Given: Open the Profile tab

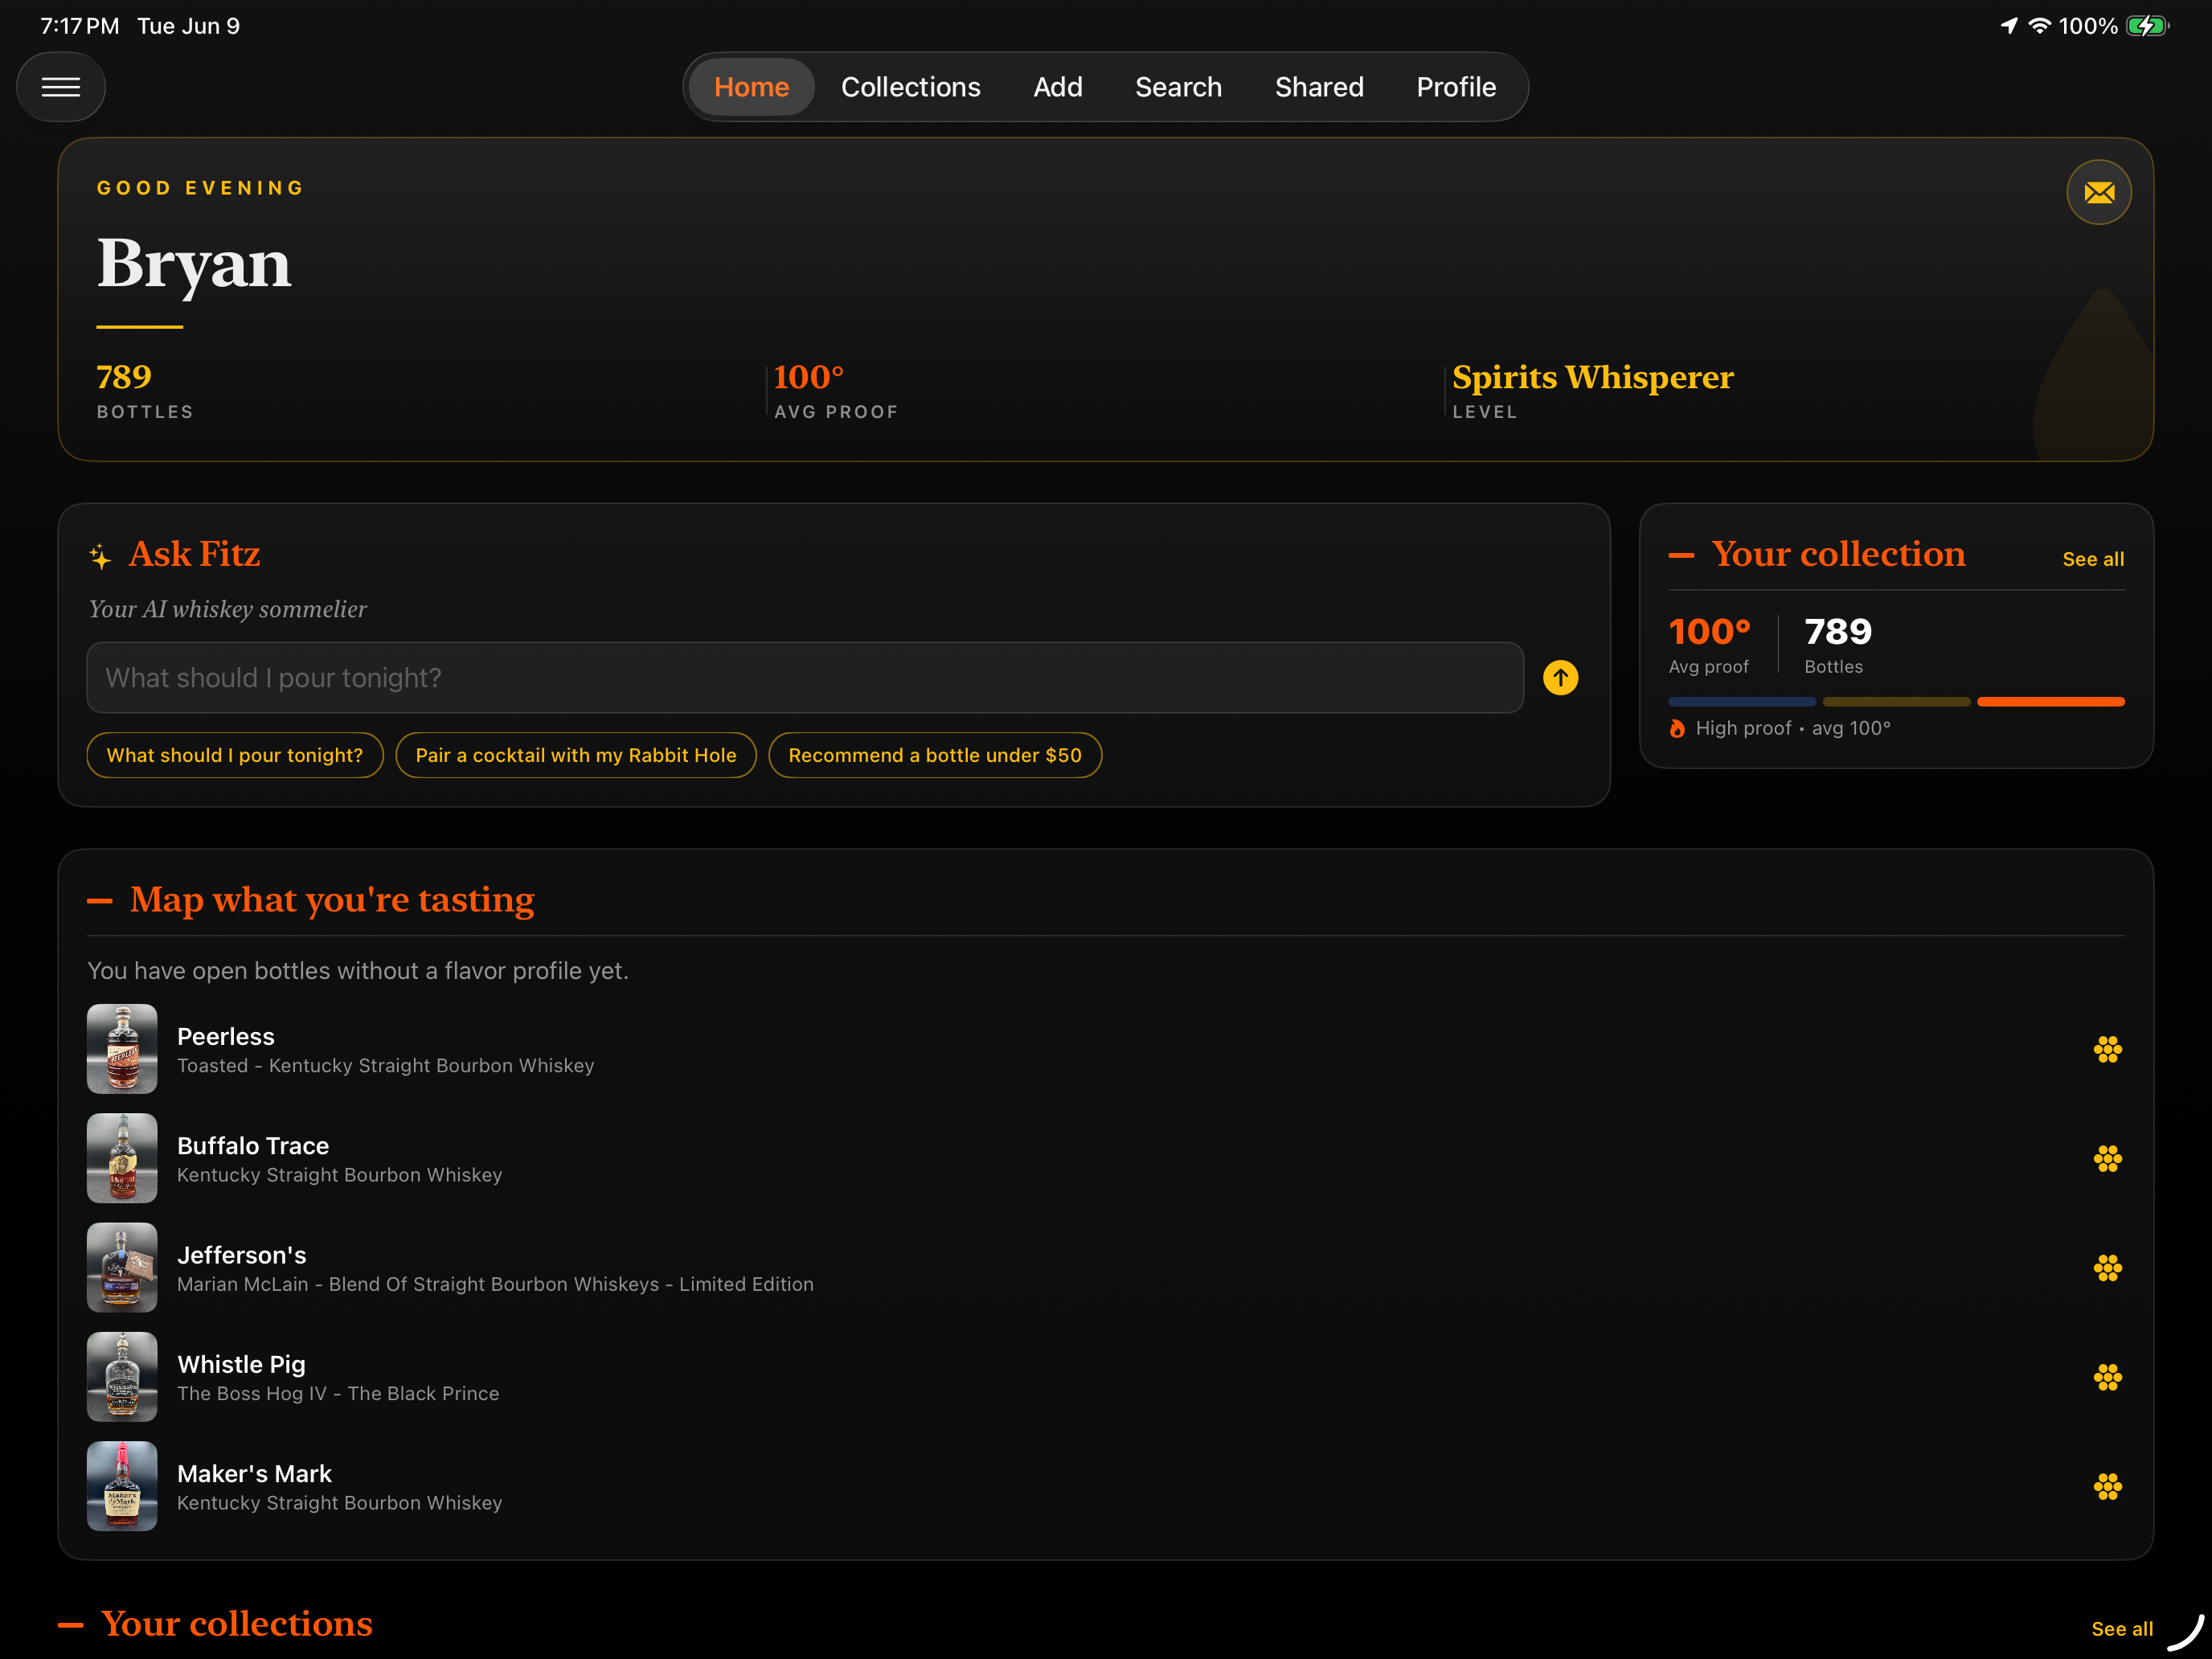Looking at the screenshot, I should [1456, 87].
